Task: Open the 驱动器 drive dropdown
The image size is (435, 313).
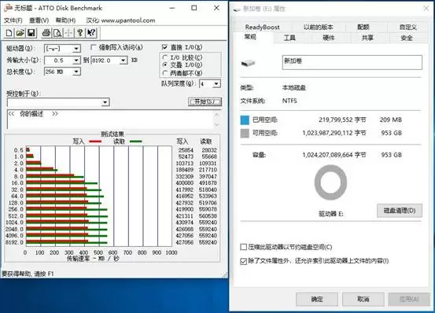Action: pyautogui.click(x=76, y=49)
